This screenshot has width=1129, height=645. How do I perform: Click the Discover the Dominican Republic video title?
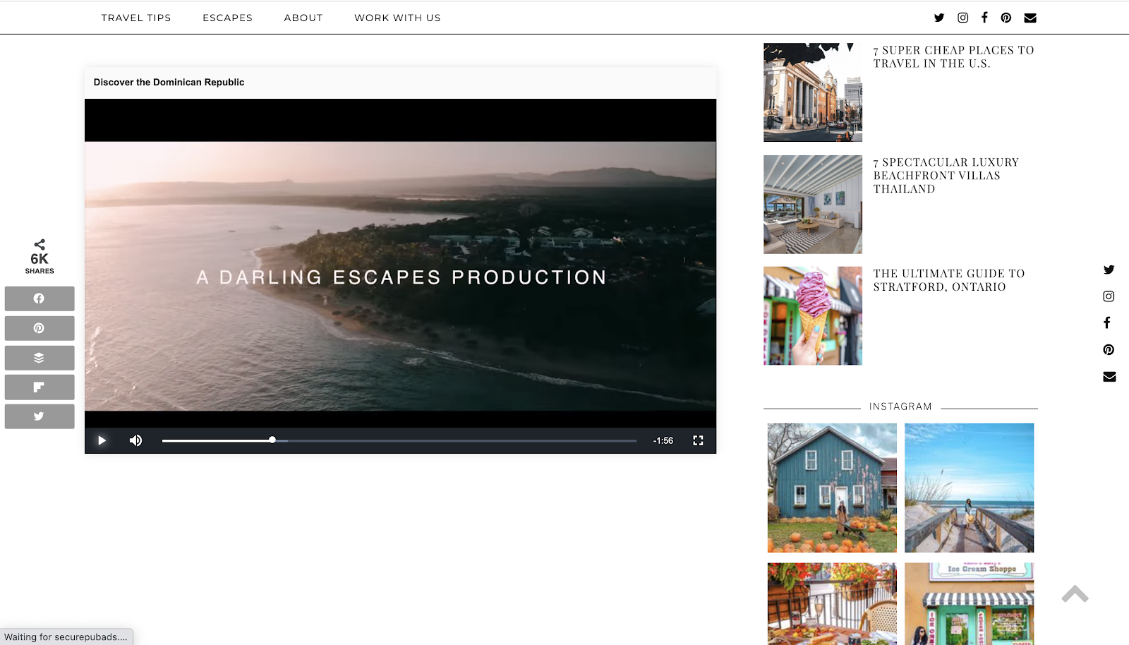pyautogui.click(x=169, y=83)
